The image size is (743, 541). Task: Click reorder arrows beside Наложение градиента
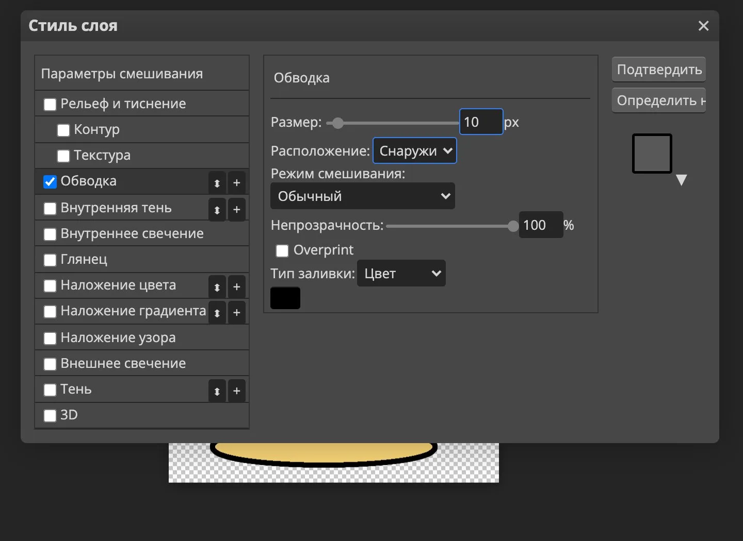point(217,313)
